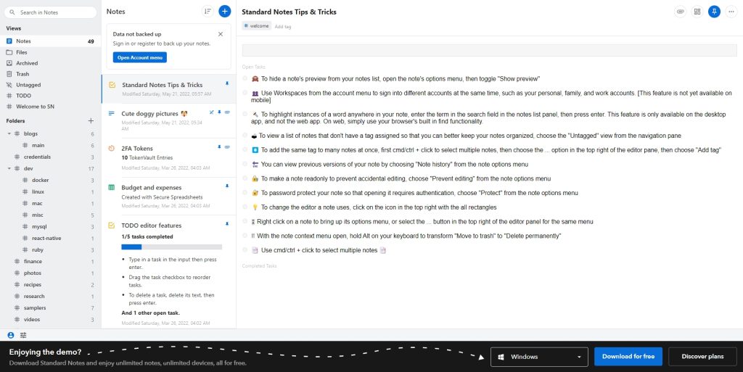Open quick settings sliders icon in status bar
The width and height of the screenshot is (743, 372).
click(x=23, y=335)
